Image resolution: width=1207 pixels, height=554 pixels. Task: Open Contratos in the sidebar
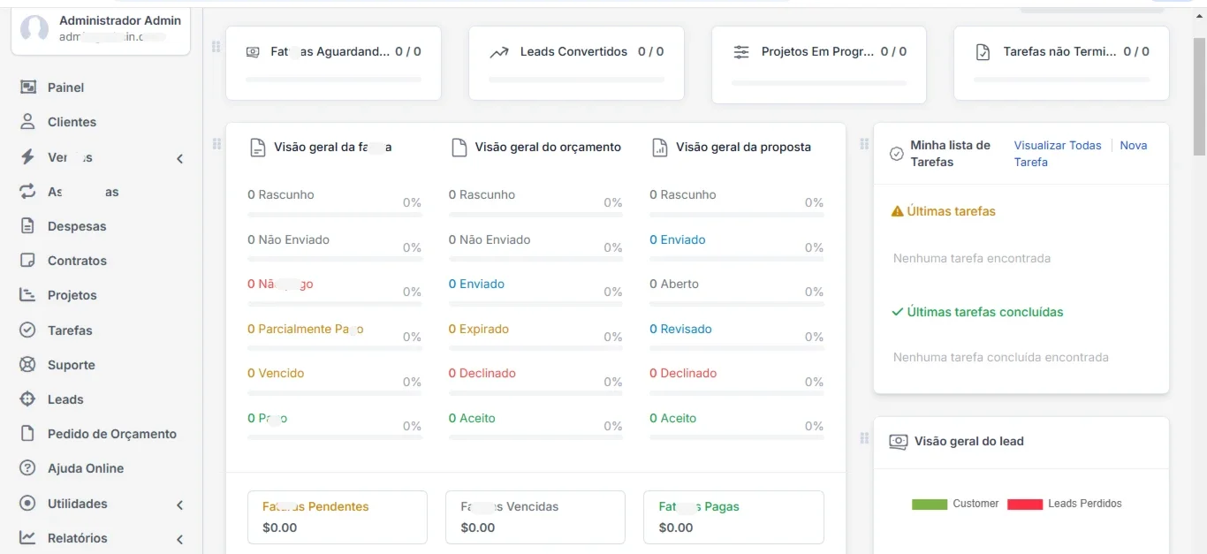77,261
